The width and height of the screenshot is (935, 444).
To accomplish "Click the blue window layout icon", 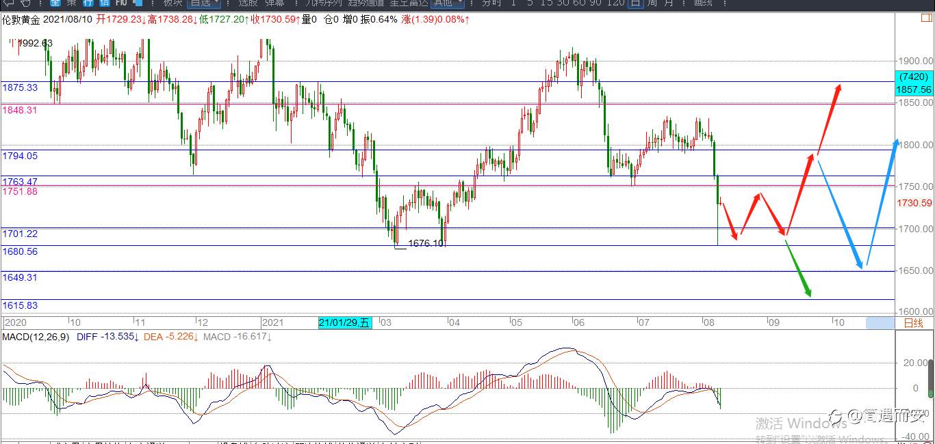I will click(138, 3).
